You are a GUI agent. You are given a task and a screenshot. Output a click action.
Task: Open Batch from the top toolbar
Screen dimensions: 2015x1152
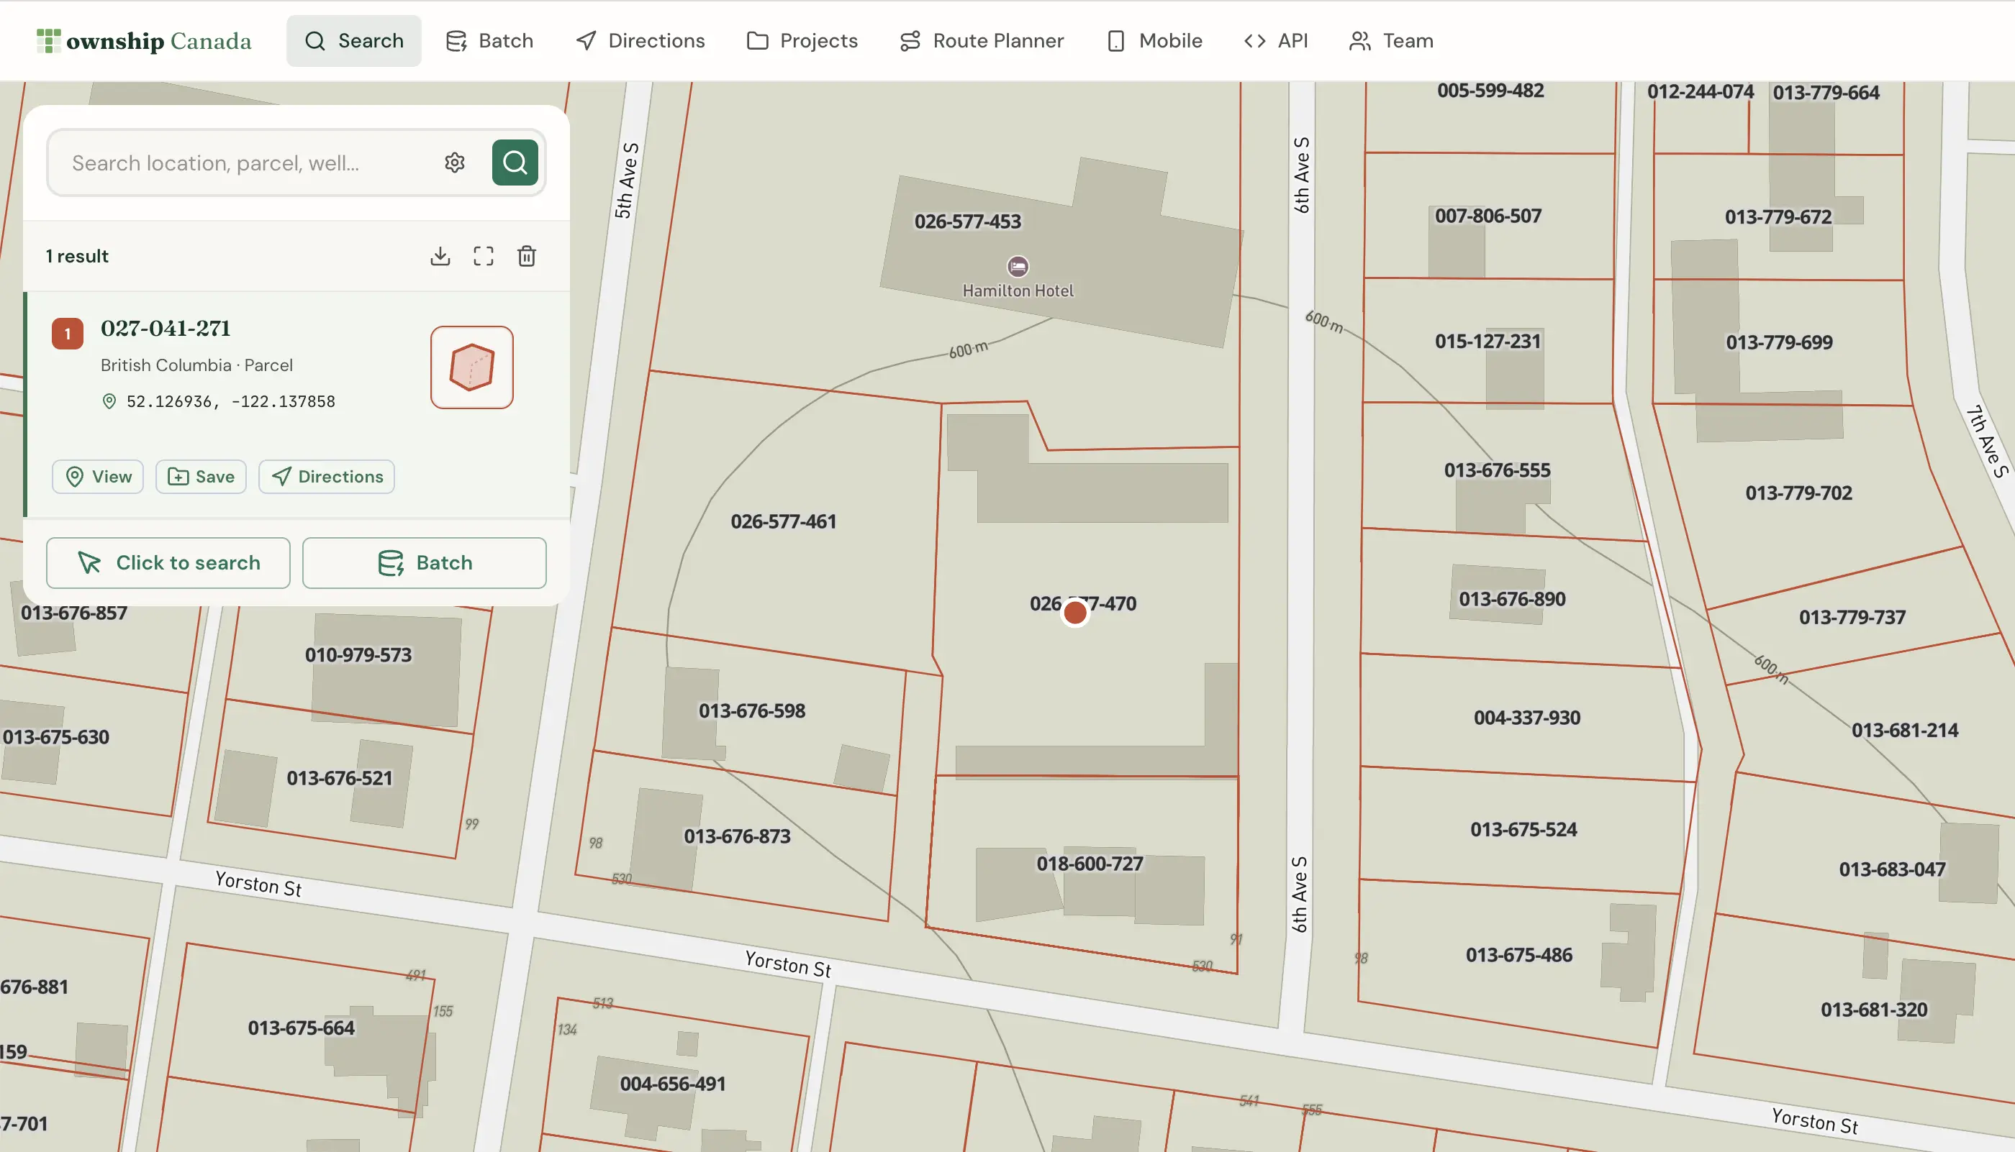coord(489,40)
